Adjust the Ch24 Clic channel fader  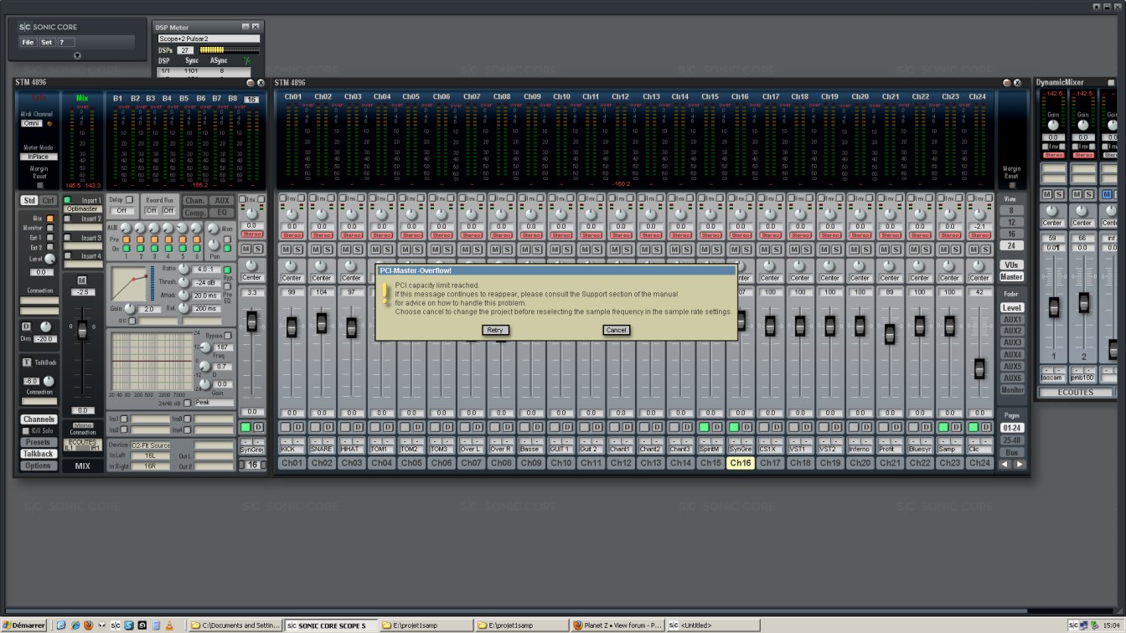pos(979,368)
